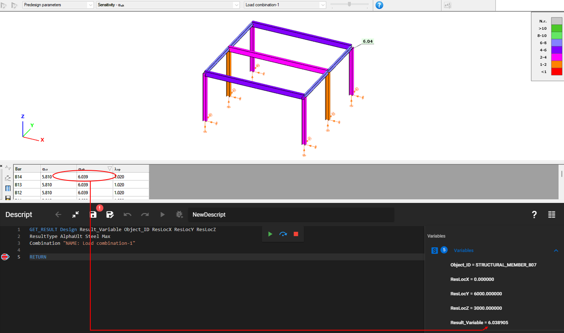Click the XYZ coordinate axis gizmo
The width and height of the screenshot is (564, 333).
point(31,129)
